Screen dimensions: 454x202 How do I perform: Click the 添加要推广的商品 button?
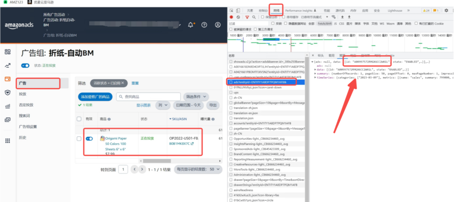[95, 97]
